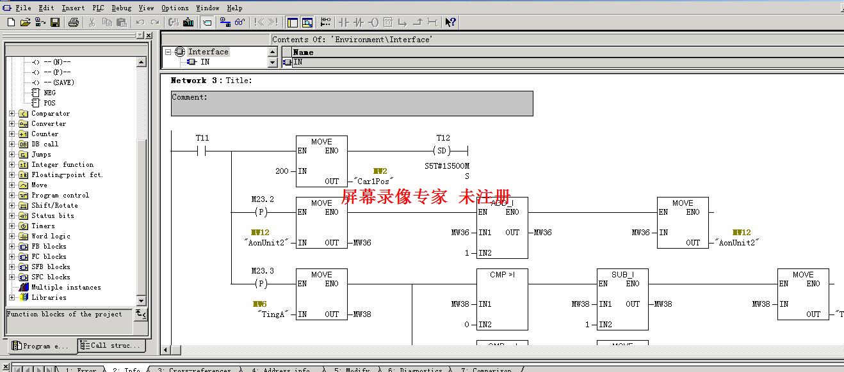Select the T11 contact in Network 3

202,151
